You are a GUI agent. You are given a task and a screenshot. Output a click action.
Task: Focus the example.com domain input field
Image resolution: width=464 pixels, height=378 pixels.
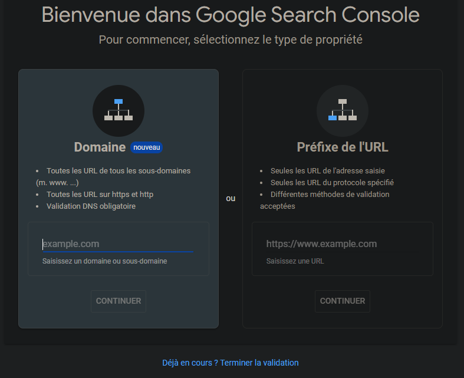[x=118, y=244]
